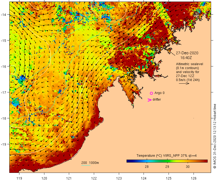Image resolution: width=218 pixels, height=180 pixels.
Task: Click the longitude label 125
Action: pyautogui.click(x=169, y=178)
